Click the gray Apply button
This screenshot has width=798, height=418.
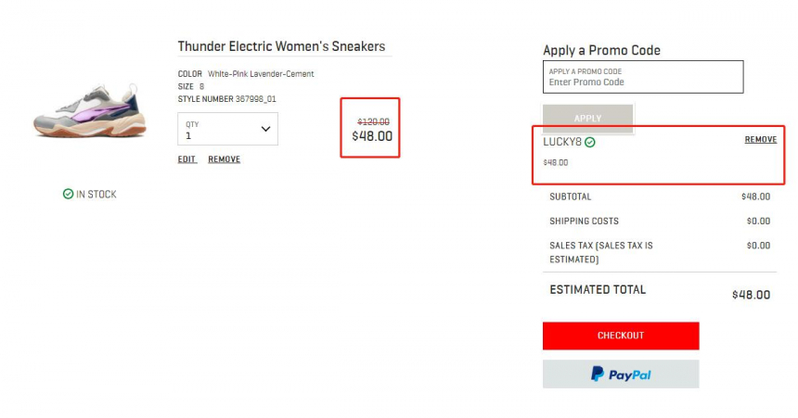tap(587, 119)
